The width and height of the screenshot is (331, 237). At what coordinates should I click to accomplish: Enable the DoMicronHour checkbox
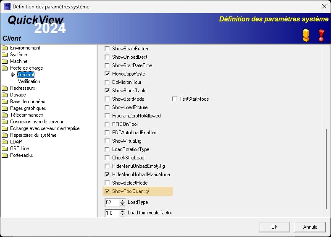point(107,82)
